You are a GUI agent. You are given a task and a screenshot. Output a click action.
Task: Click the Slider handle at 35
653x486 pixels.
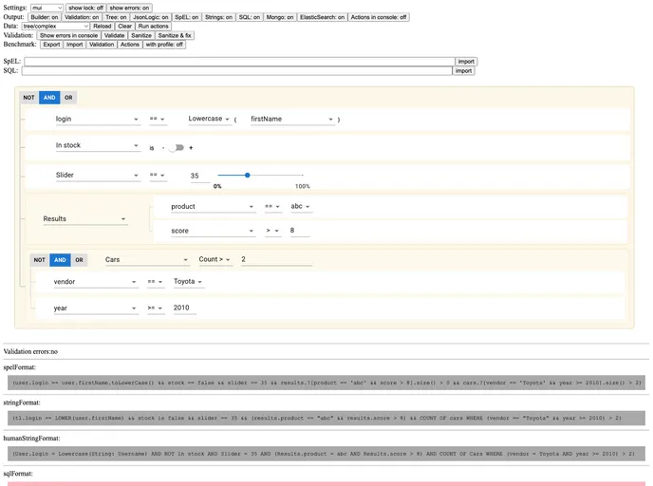248,175
